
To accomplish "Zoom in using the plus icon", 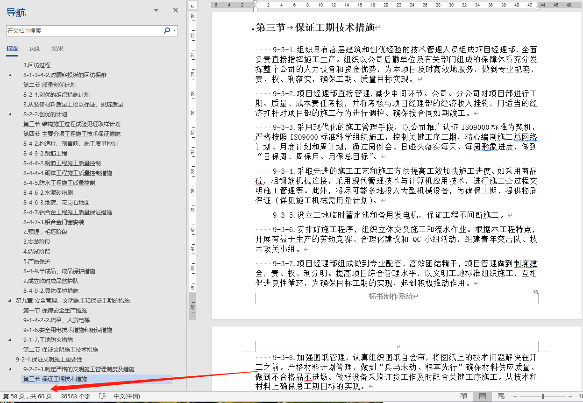I will tap(570, 396).
